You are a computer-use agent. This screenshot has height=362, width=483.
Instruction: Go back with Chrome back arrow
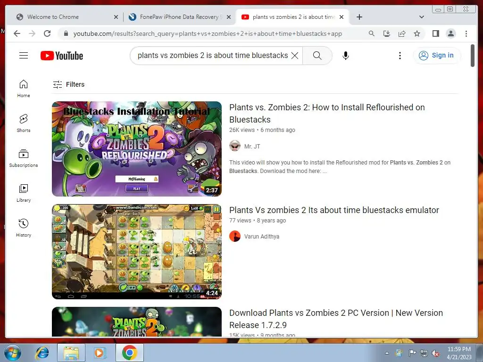pyautogui.click(x=17, y=33)
